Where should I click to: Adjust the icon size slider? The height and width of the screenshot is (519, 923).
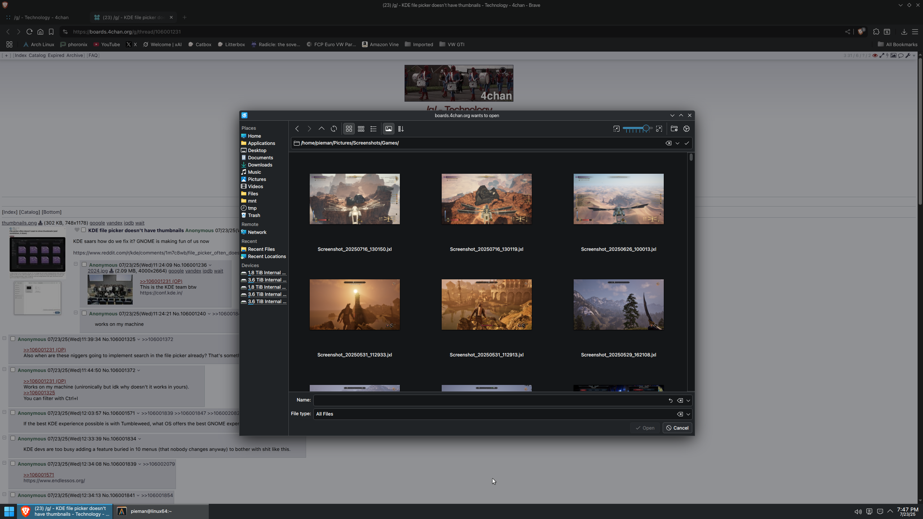coord(637,128)
